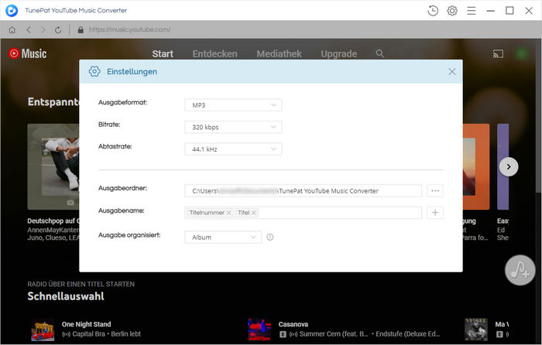Navigate back with the left arrow

[x=29, y=29]
